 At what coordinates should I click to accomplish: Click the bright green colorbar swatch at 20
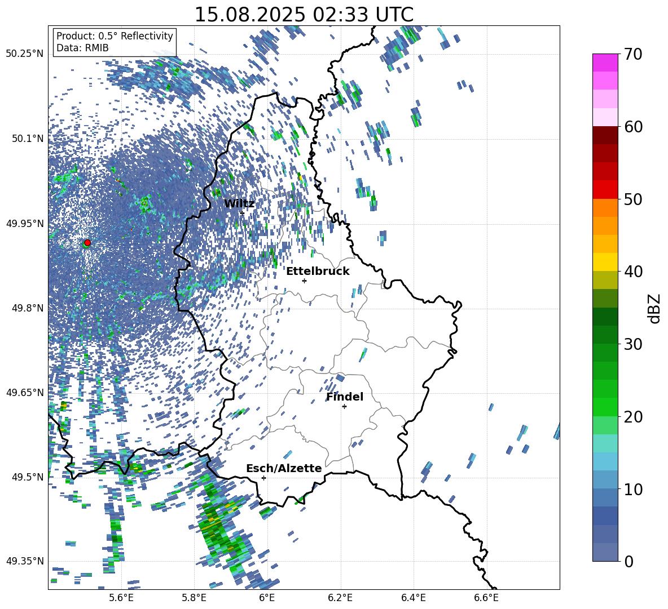click(x=605, y=407)
